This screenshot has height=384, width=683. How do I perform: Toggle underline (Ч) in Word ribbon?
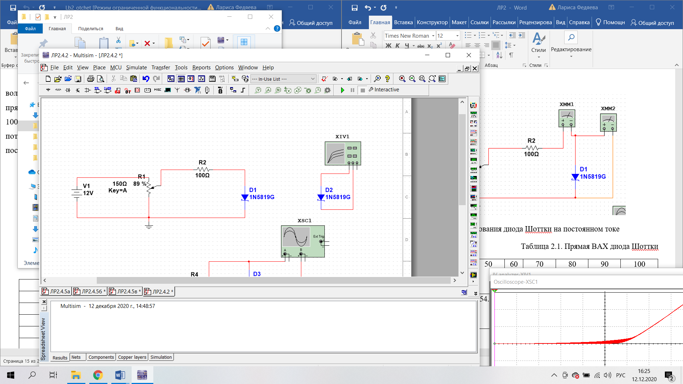click(x=407, y=46)
